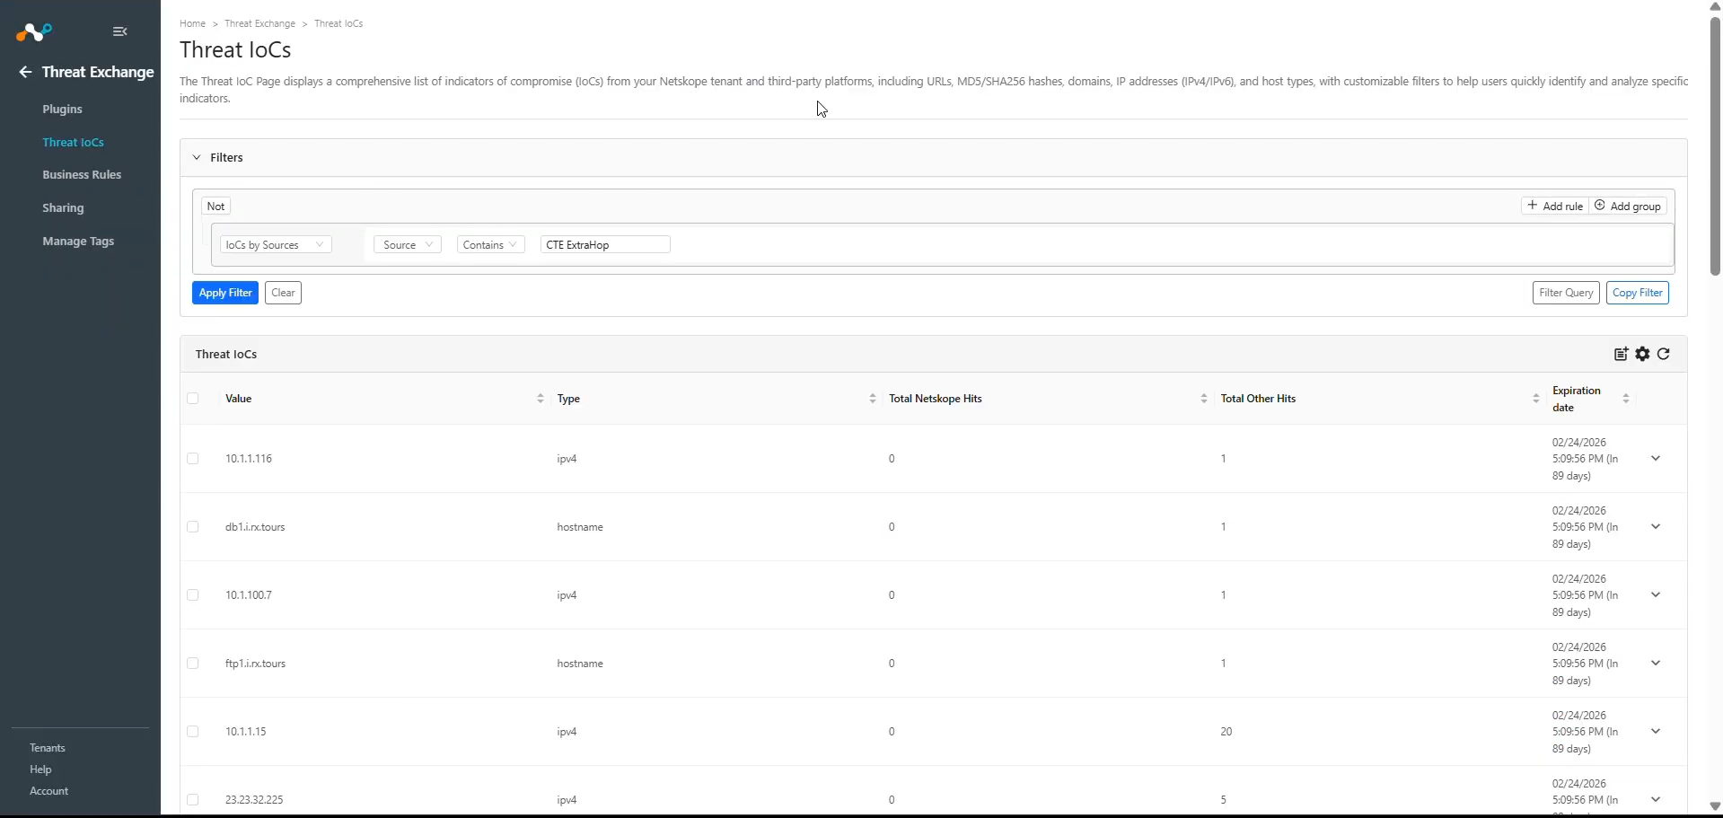Expand the ftp1.i.rx.tours row details
The height and width of the screenshot is (818, 1723).
pyautogui.click(x=1656, y=664)
